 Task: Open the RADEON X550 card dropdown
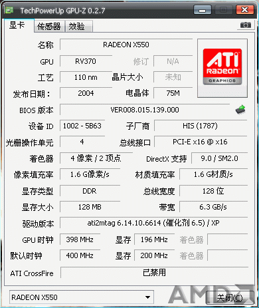82,297
